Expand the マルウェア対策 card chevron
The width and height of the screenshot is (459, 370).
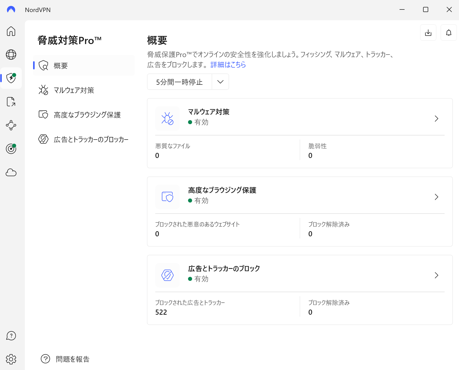pos(436,119)
